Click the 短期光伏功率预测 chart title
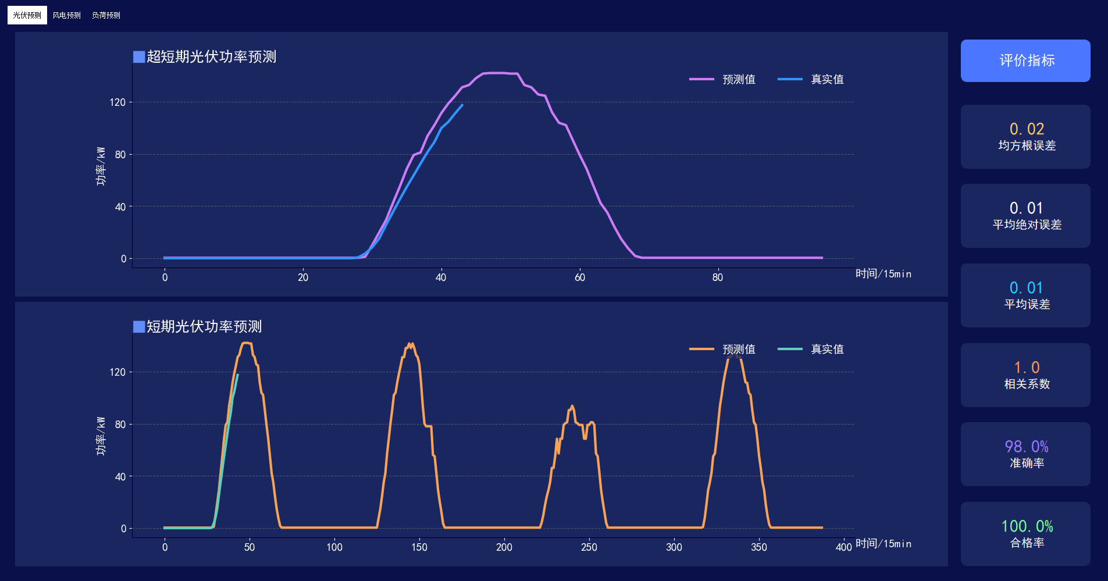Image resolution: width=1108 pixels, height=581 pixels. click(x=204, y=327)
